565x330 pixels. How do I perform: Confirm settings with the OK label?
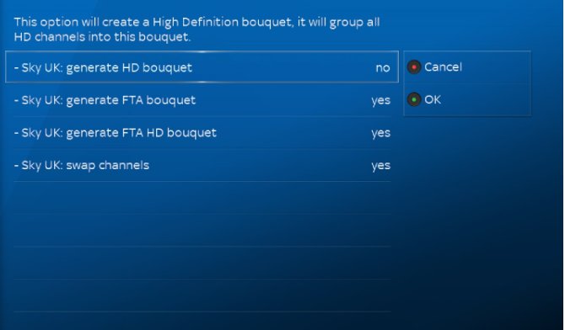[x=433, y=99]
